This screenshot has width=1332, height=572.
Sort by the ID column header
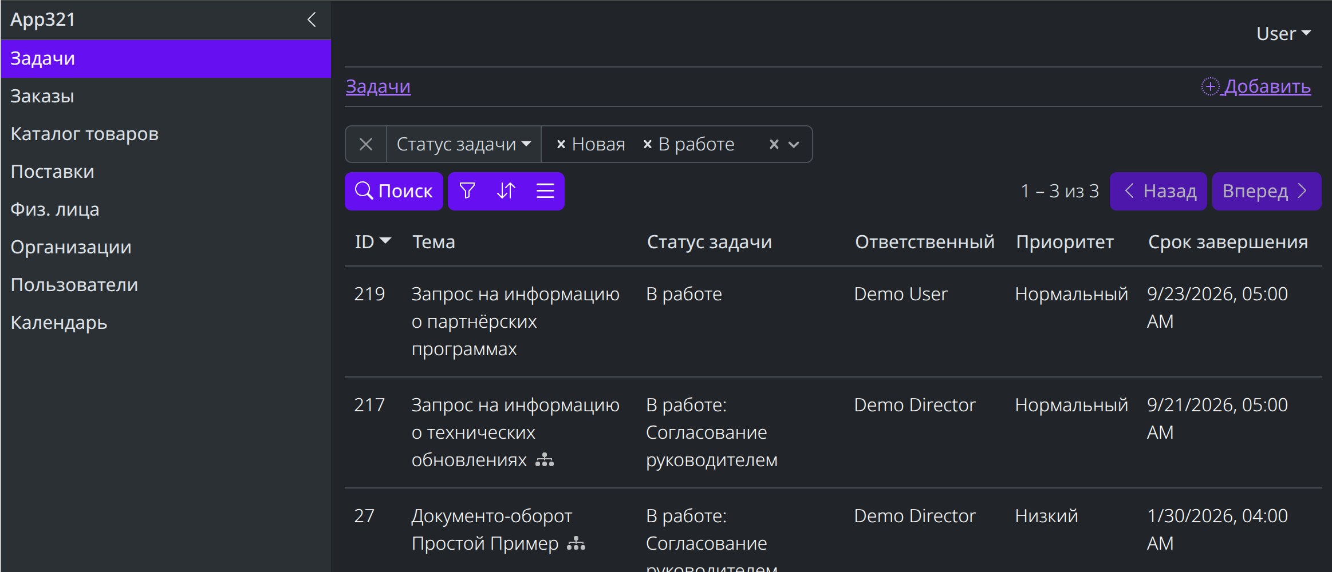click(x=373, y=242)
